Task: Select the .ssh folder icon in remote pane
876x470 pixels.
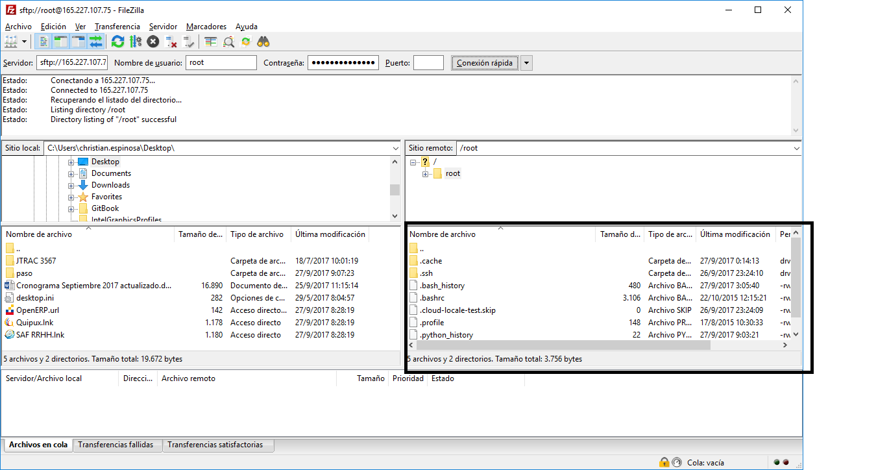Action: (414, 273)
